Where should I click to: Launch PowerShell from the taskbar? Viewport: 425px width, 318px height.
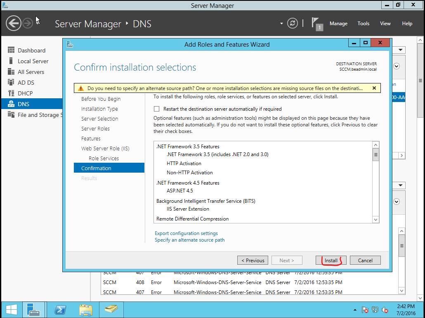coord(60,310)
